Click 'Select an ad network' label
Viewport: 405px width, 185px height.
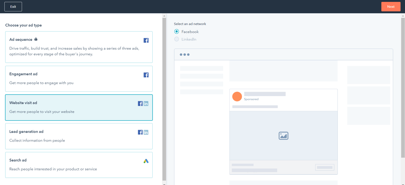point(190,24)
